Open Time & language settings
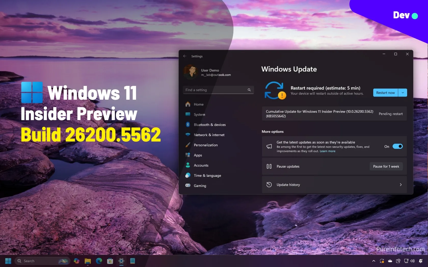This screenshot has width=428, height=267. [x=207, y=175]
